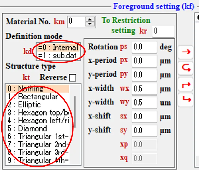Screen dimensions: 199x170
Task: Select '5 : Diamond' structure type
Action: click(37, 128)
